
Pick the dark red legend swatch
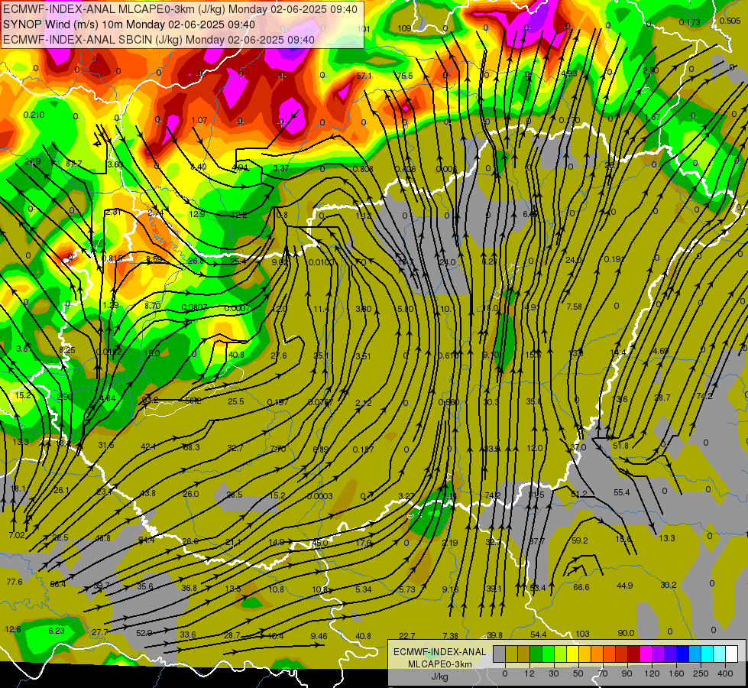click(x=634, y=654)
